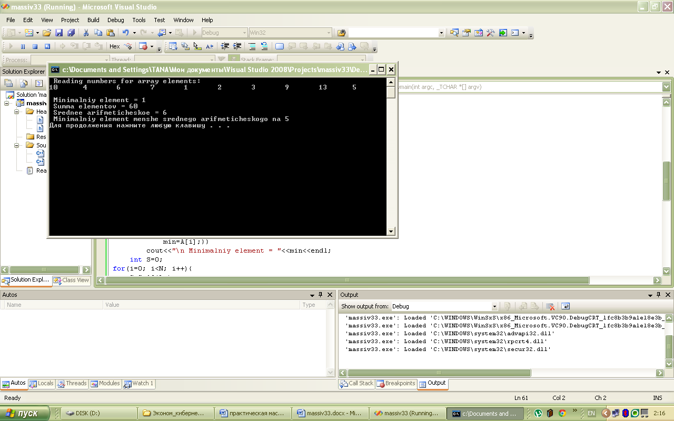The height and width of the screenshot is (421, 674).
Task: Save the current file with the floppy icon
Action: tap(59, 33)
